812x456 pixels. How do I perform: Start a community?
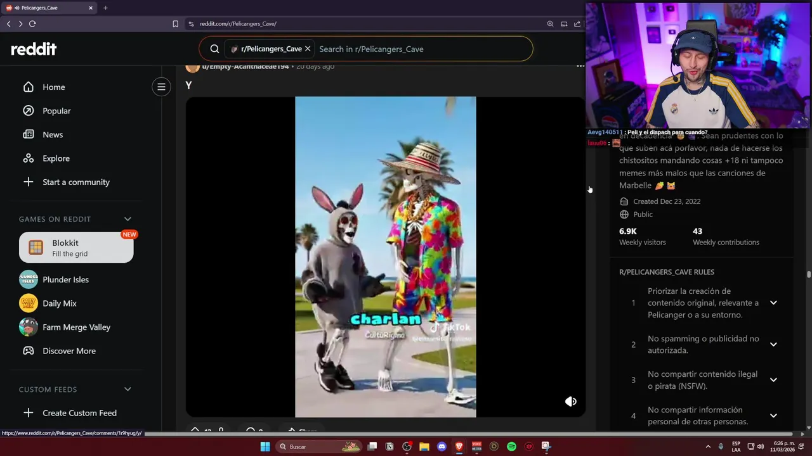tap(76, 182)
